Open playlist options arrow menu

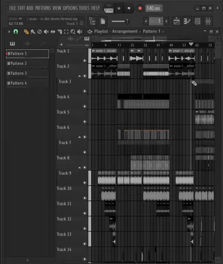click(9, 32)
